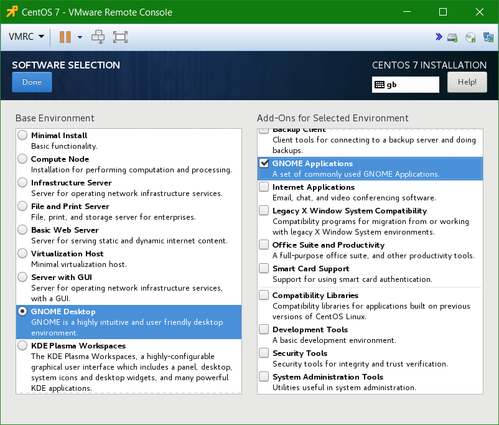Click "Email, chat, and video conferencing software."
The image size is (499, 425).
pyautogui.click(x=354, y=198)
